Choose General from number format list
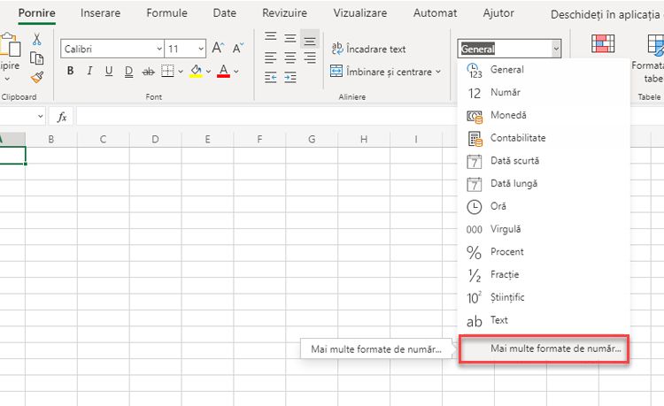664x406 pixels. (544, 70)
